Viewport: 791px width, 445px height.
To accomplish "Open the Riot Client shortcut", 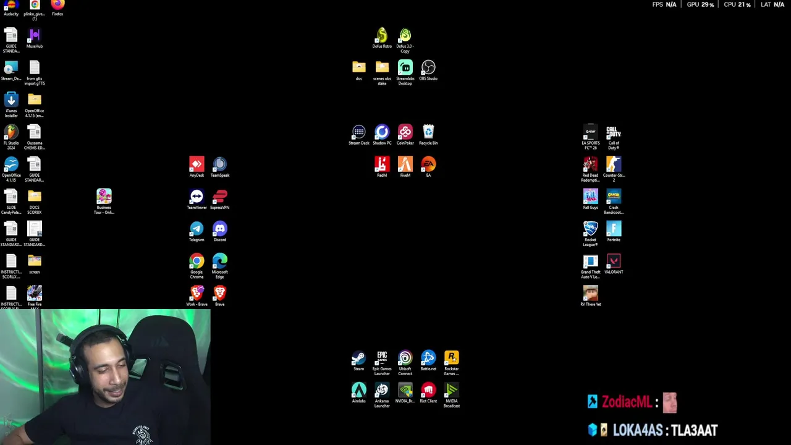I will (428, 392).
